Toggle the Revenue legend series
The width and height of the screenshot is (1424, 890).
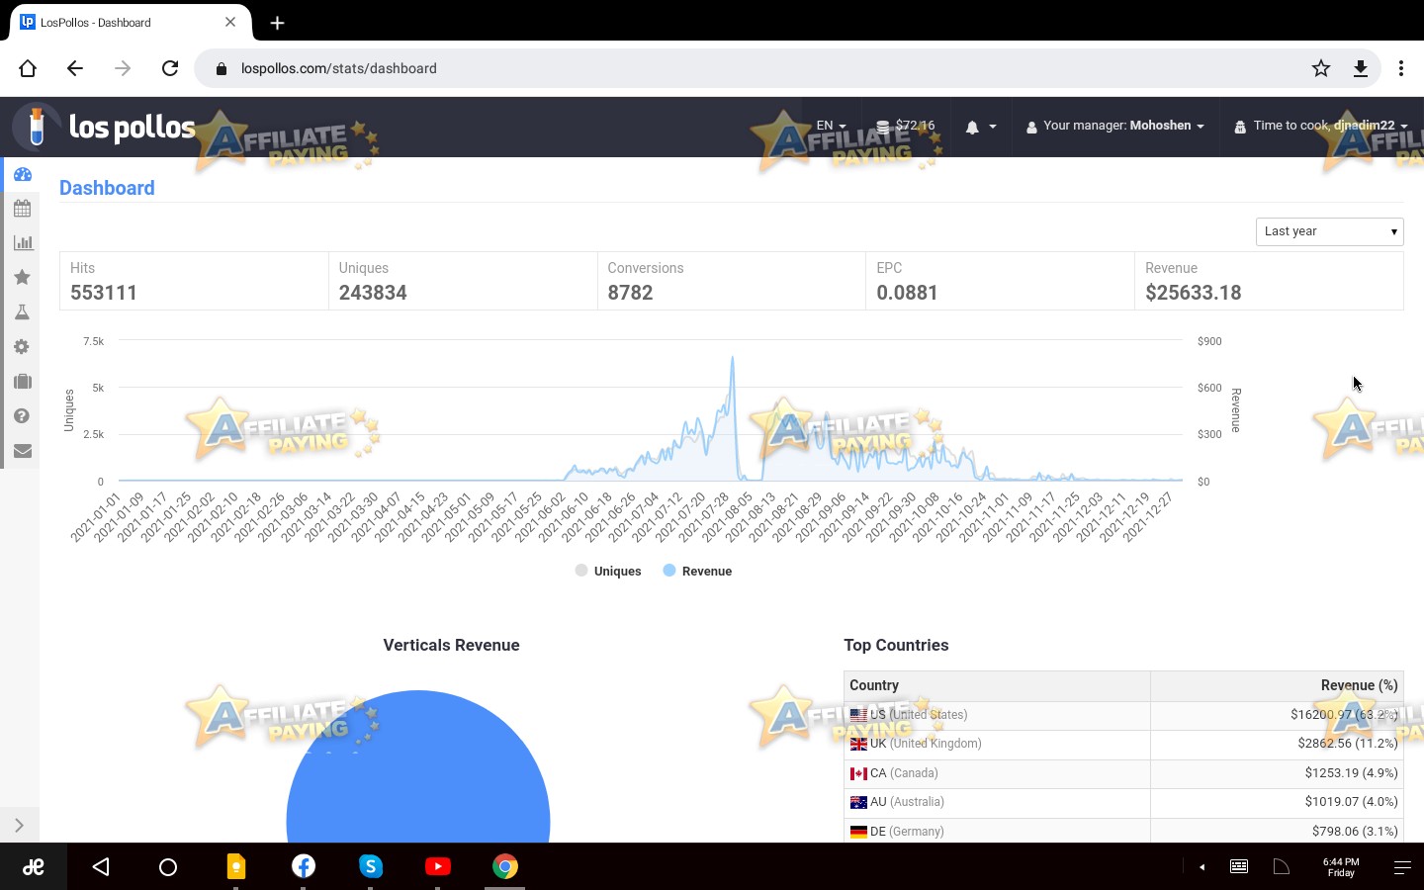[x=698, y=572]
